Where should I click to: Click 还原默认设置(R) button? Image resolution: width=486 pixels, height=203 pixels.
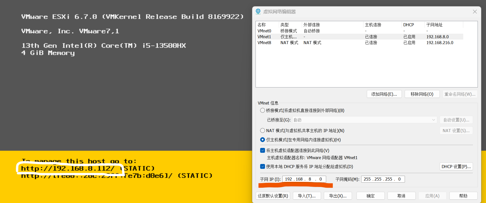[x=273, y=196]
